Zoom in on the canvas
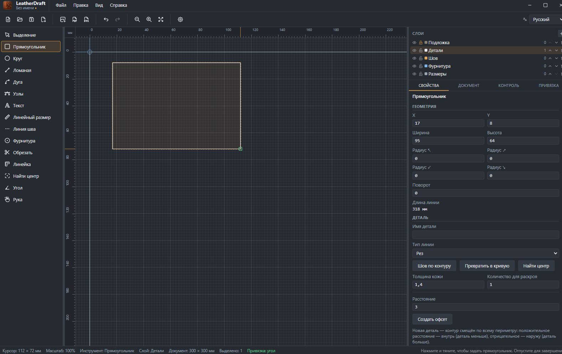The height and width of the screenshot is (354, 562). click(149, 20)
